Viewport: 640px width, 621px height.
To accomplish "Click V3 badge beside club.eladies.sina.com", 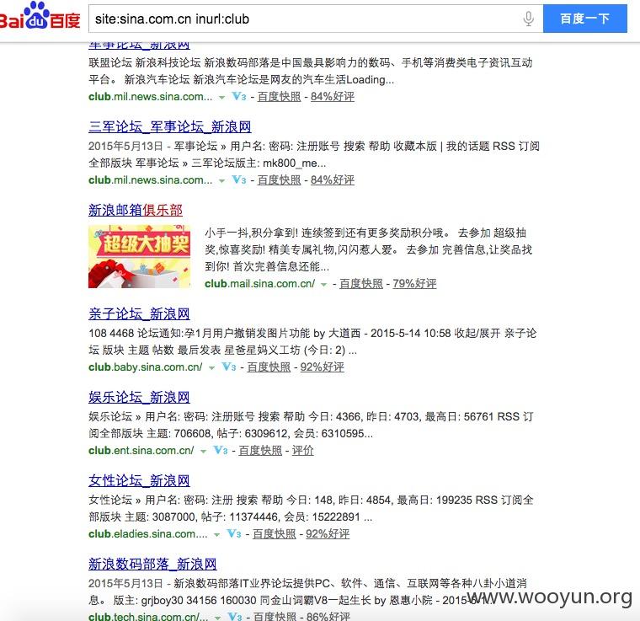I will coord(234,533).
